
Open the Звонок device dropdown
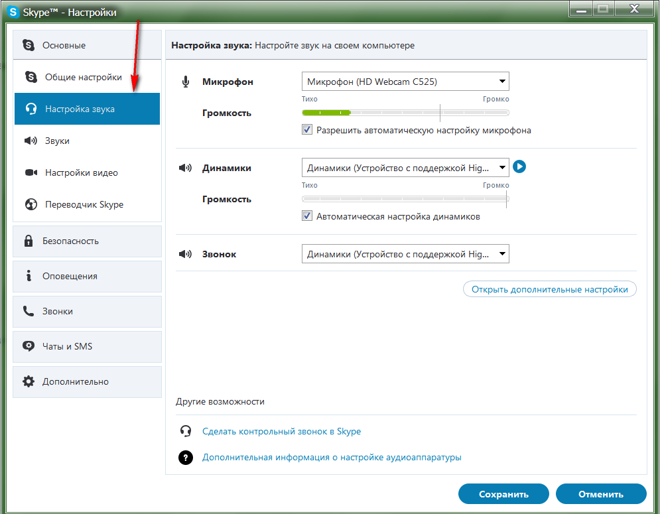405,254
